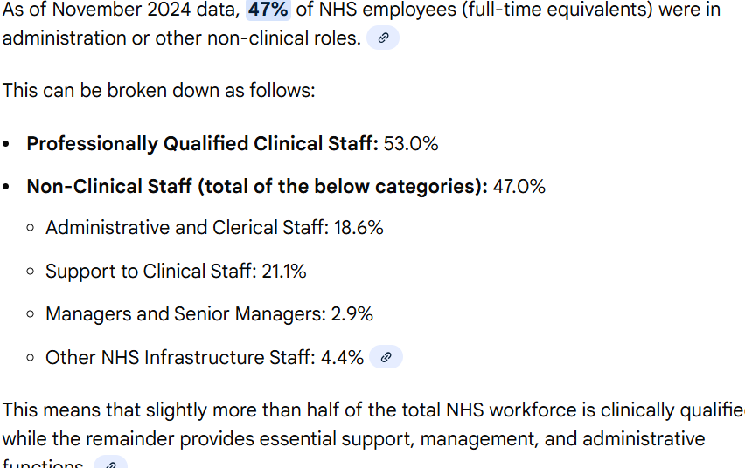Click the "53.0%" clinical staff percentage
This screenshot has height=468, width=745.
pyautogui.click(x=411, y=144)
